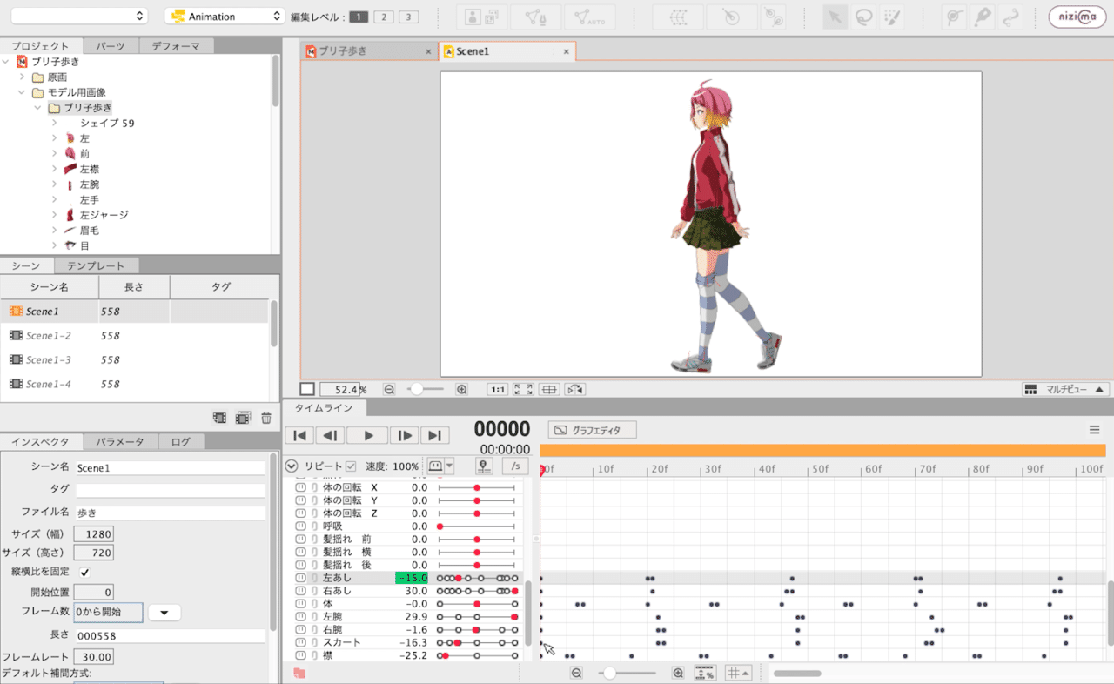
Task: Click the add new scene icon
Action: (219, 418)
